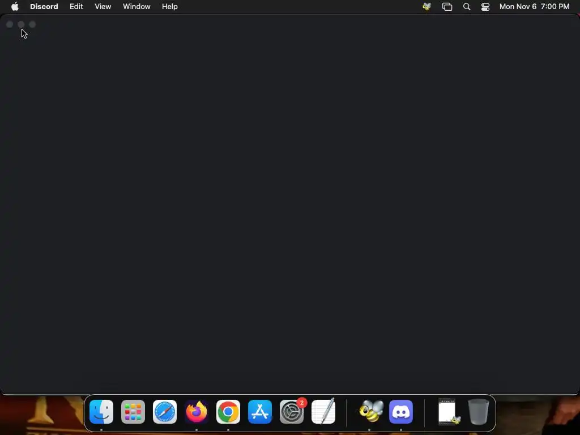
Task: Launch Safari from the dock
Action: pos(165,412)
